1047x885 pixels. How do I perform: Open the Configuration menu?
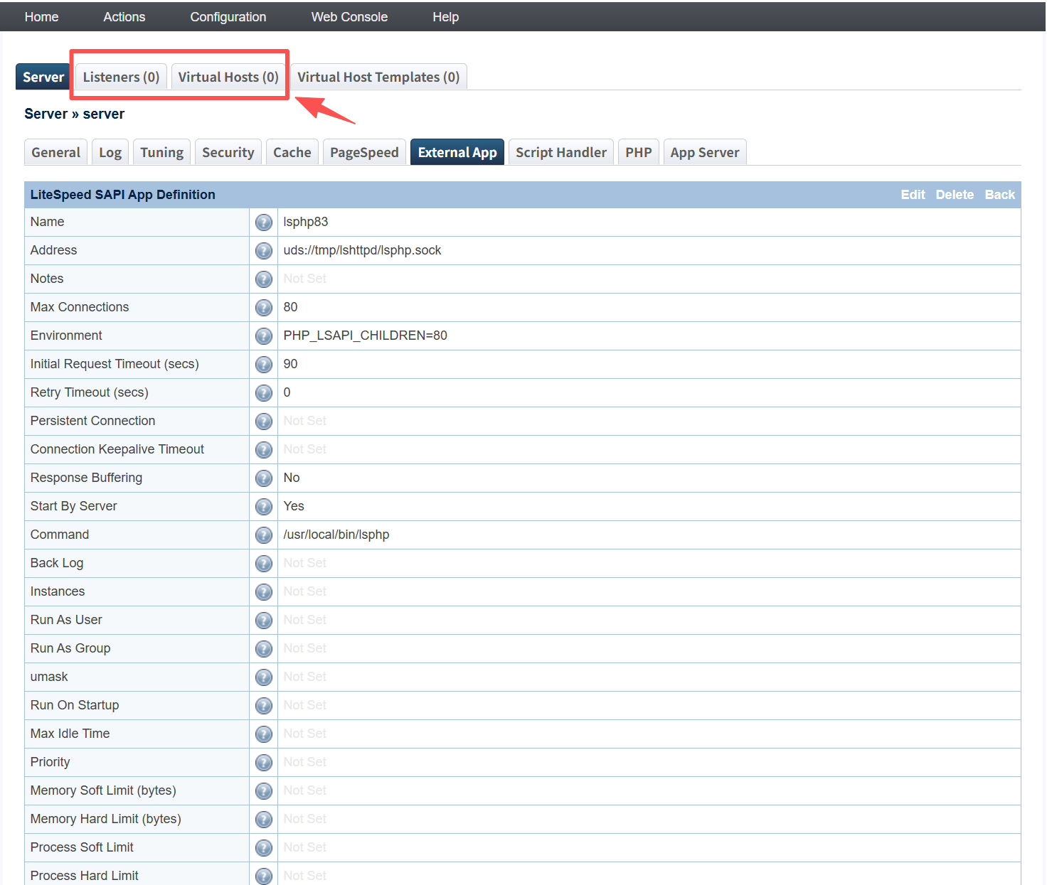pos(228,17)
